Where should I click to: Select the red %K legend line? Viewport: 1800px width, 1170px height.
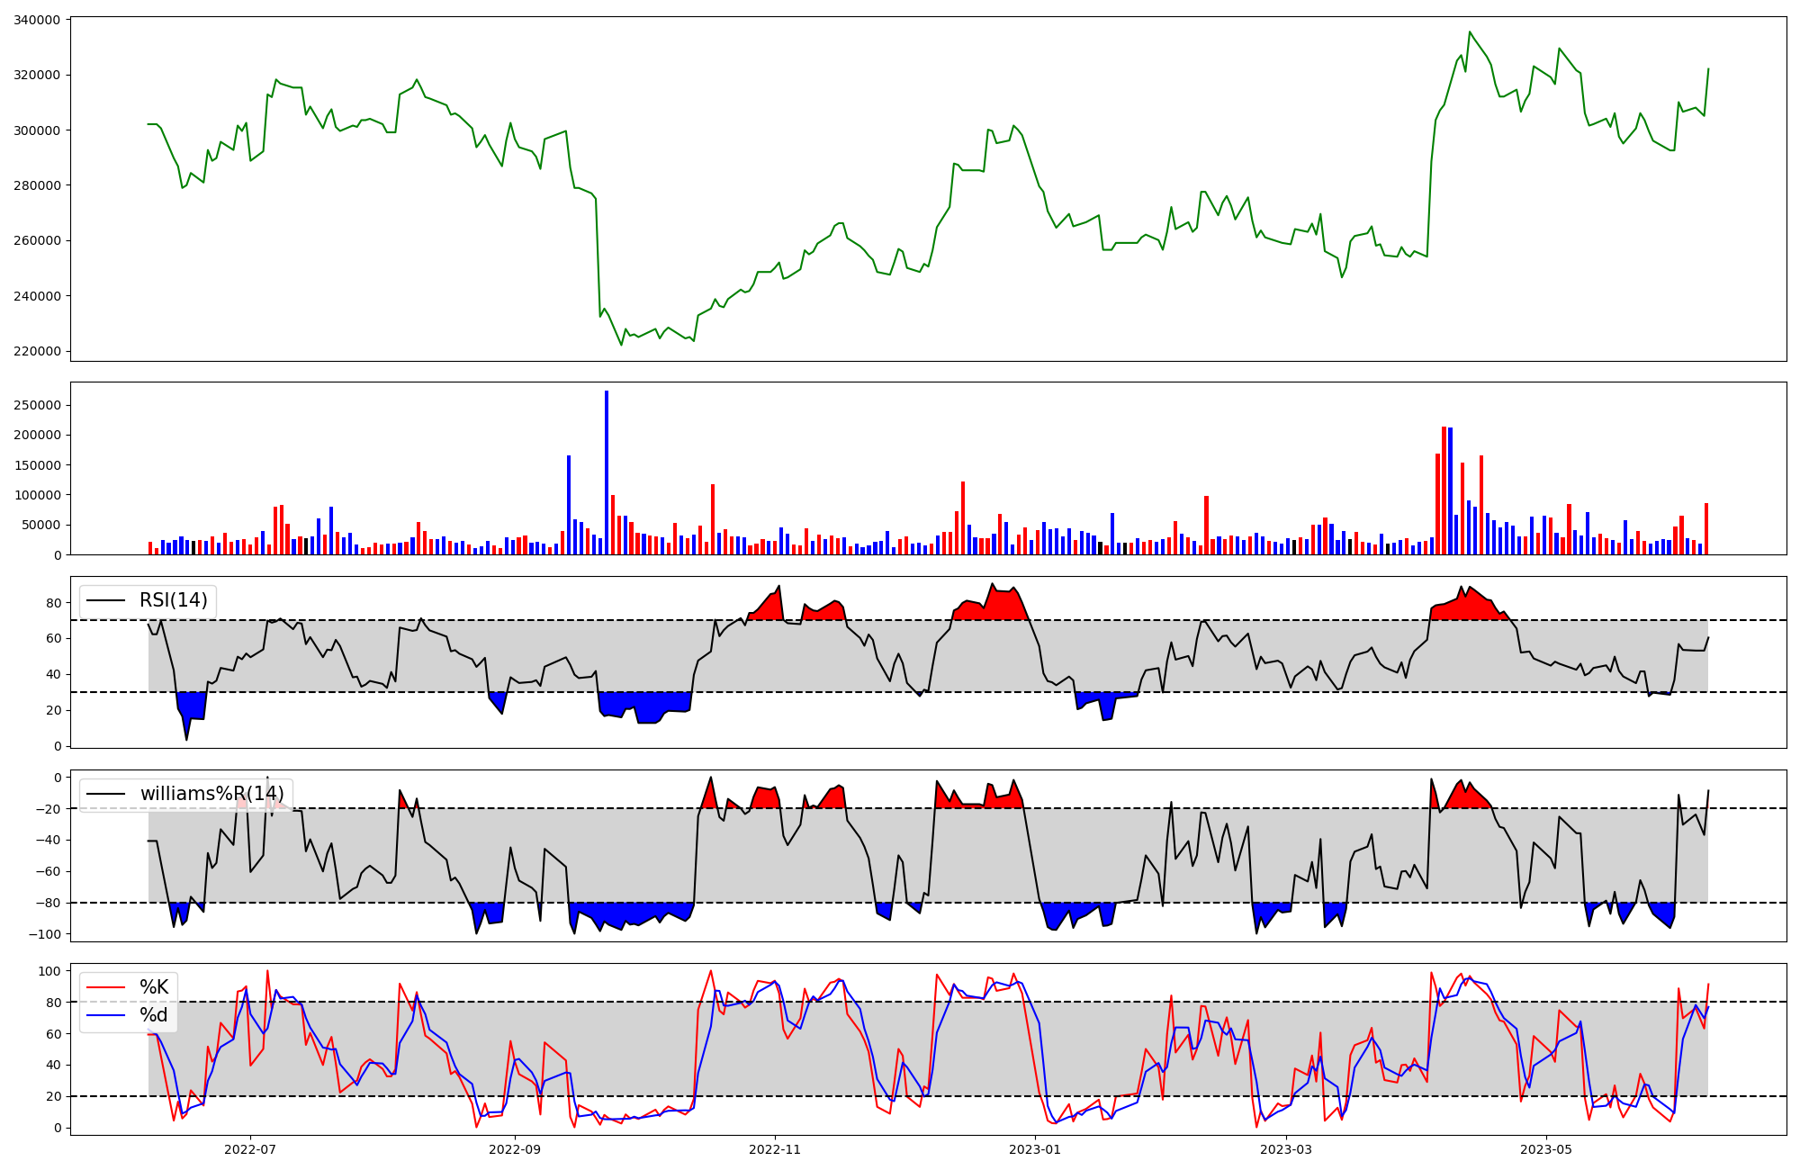pos(103,987)
